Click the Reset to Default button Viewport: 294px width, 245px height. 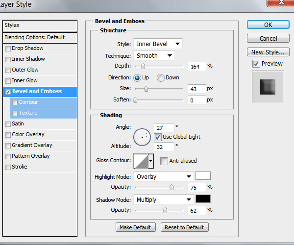184,227
